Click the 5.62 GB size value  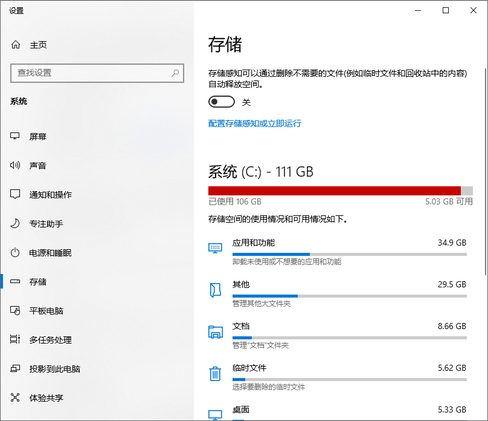pos(452,368)
